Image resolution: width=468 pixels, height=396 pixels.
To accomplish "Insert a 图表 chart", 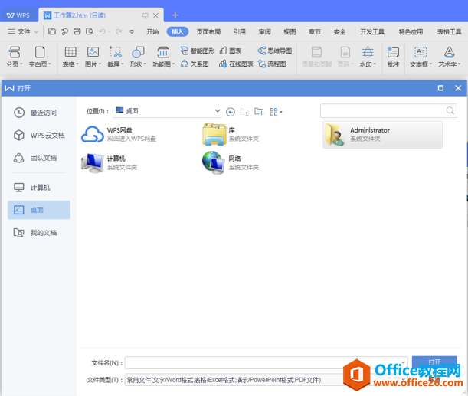I will click(230, 51).
